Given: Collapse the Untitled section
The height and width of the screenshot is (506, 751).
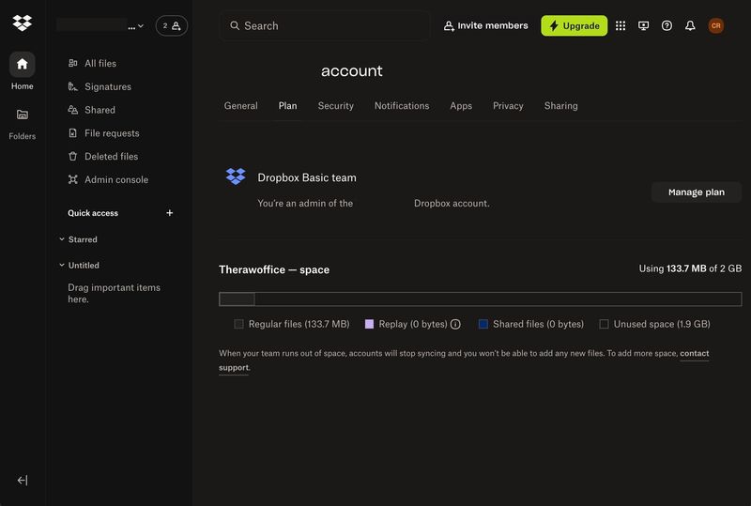Looking at the screenshot, I should 62,266.
